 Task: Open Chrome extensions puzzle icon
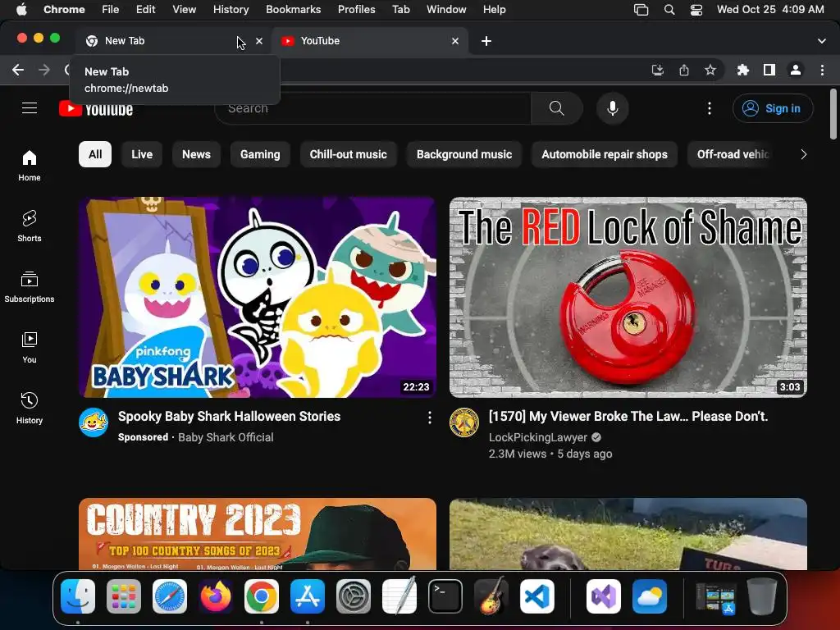[742, 70]
